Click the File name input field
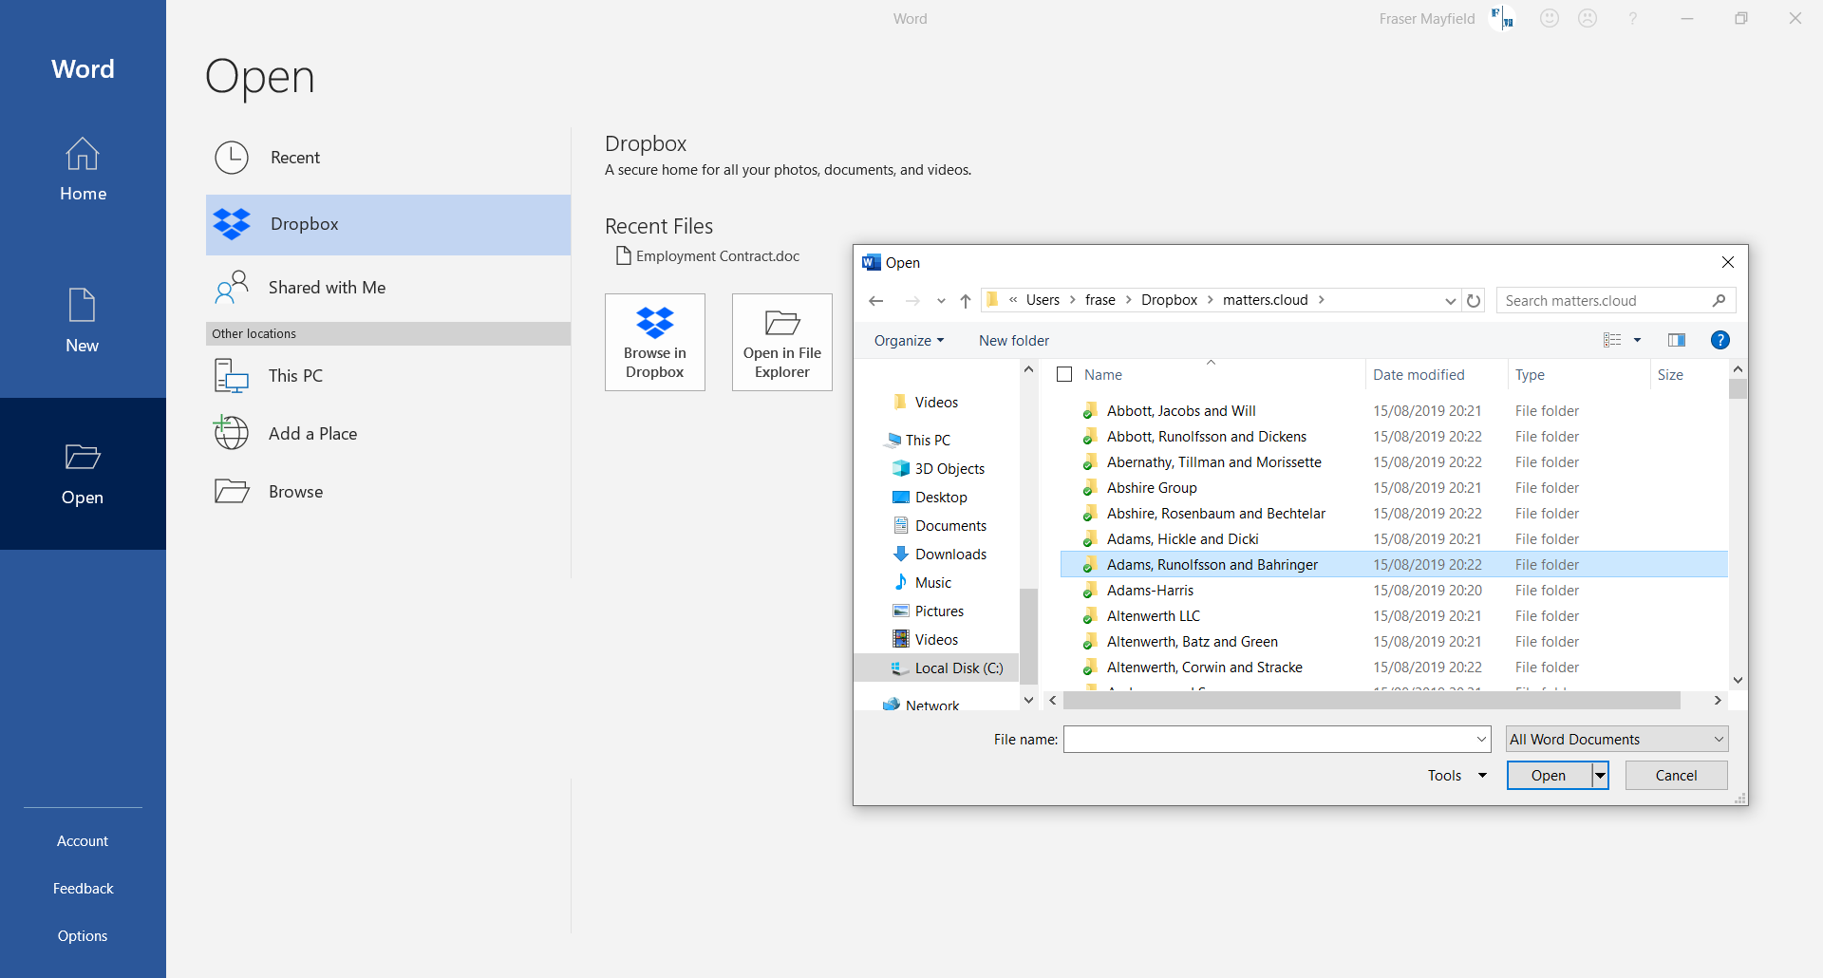1823x978 pixels. [1268, 740]
